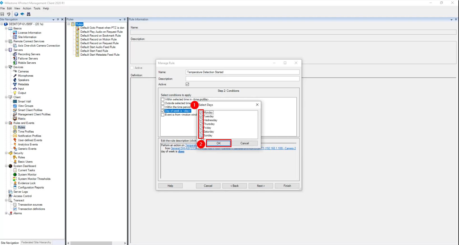The image size is (459, 245).
Task: Select Time Profiles under Rules and Events
Action: pos(26,131)
